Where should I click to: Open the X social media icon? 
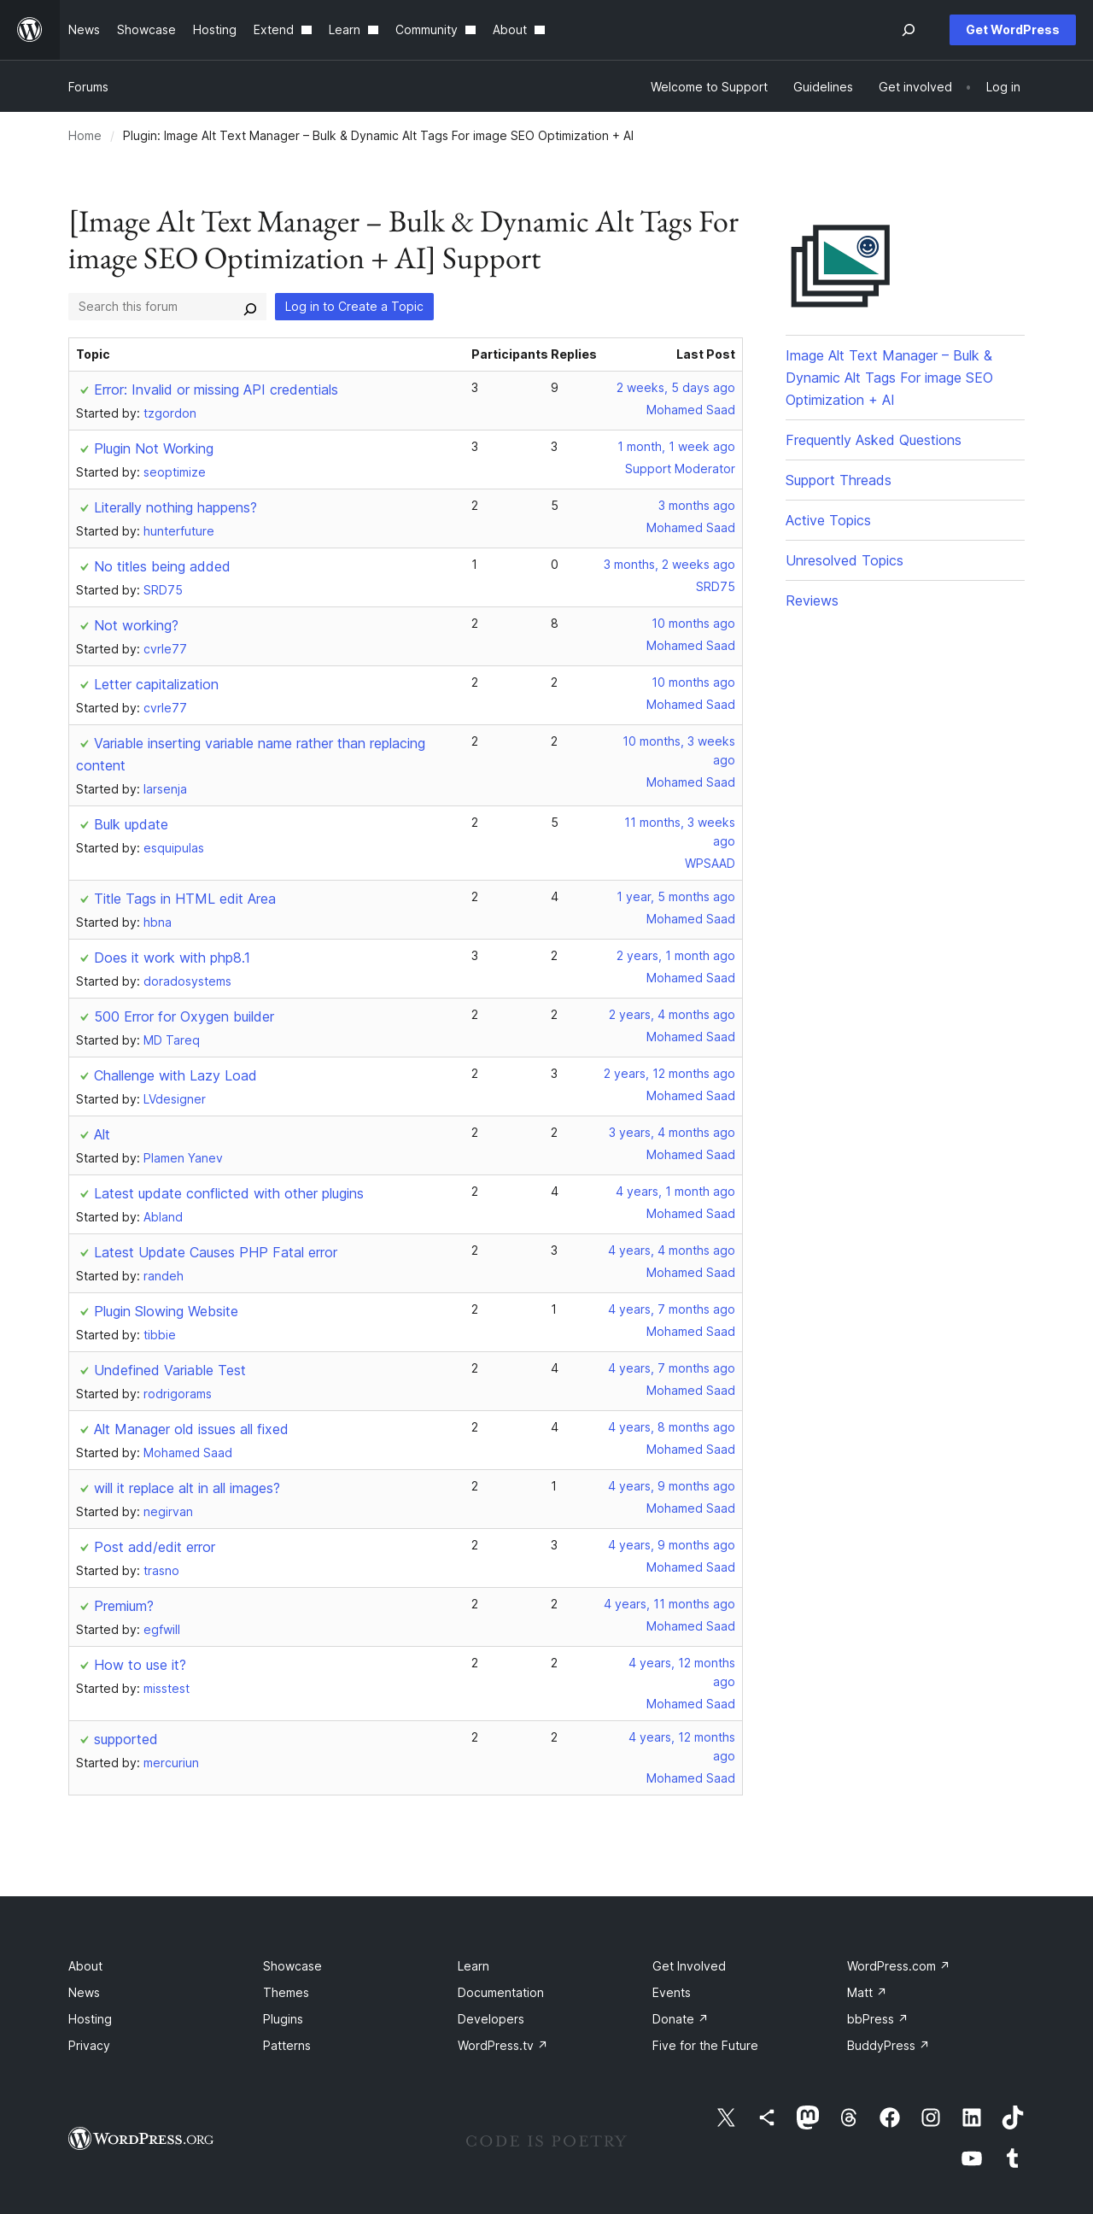tap(726, 2117)
